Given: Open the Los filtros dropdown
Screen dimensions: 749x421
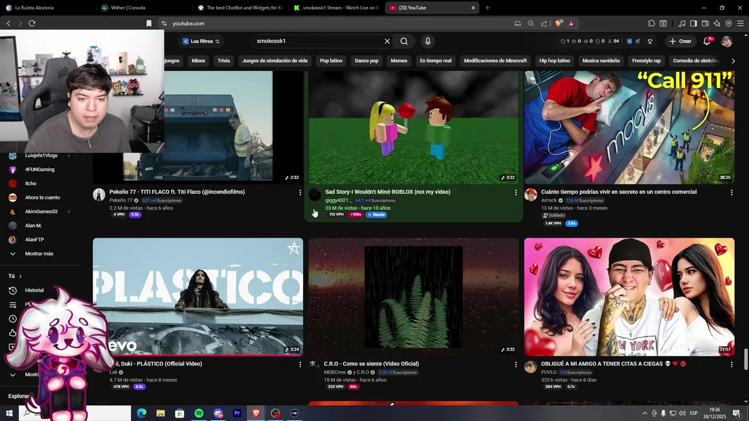Looking at the screenshot, I should pos(201,41).
